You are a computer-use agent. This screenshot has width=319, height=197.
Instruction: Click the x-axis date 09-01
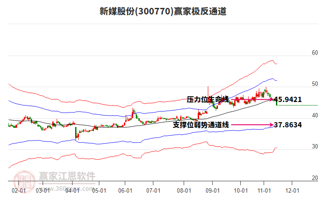pyautogui.click(x=213, y=191)
